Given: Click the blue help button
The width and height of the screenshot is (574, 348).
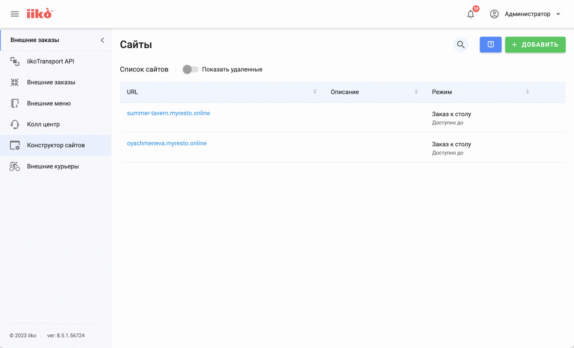Looking at the screenshot, I should [490, 45].
